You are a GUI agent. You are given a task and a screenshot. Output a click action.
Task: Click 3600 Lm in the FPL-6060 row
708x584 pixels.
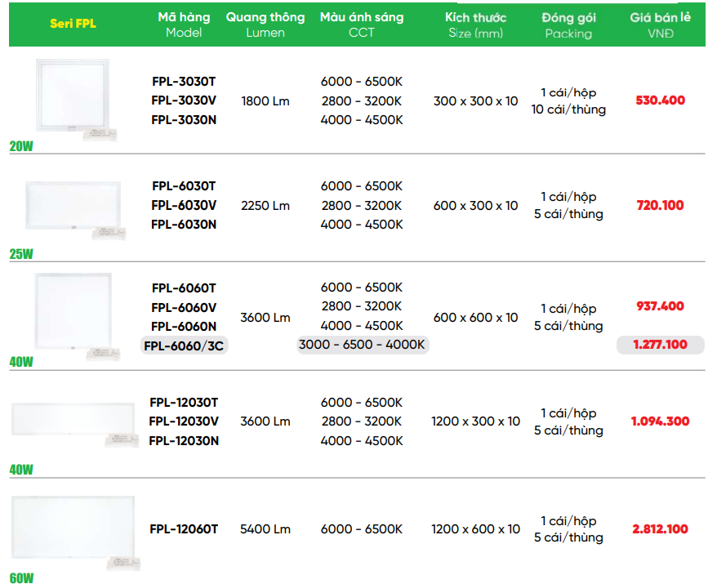[265, 318]
